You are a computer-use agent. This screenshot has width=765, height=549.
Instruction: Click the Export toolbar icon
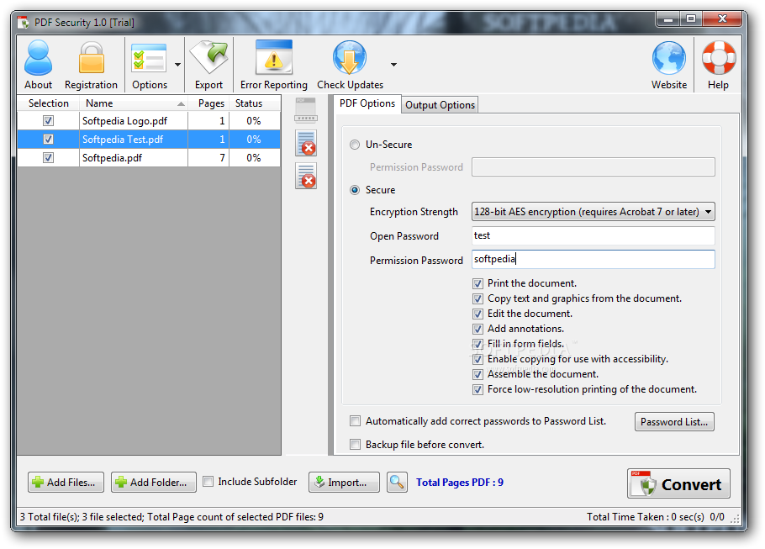click(208, 65)
